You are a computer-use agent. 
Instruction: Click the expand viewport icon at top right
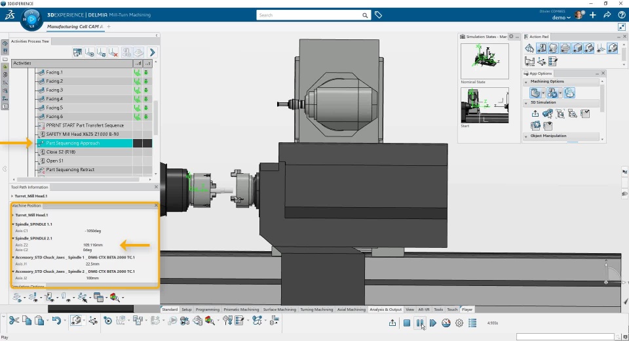[x=622, y=27]
